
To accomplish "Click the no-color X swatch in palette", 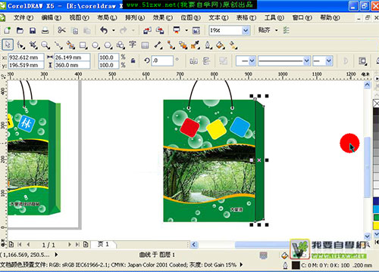I will [376, 104].
